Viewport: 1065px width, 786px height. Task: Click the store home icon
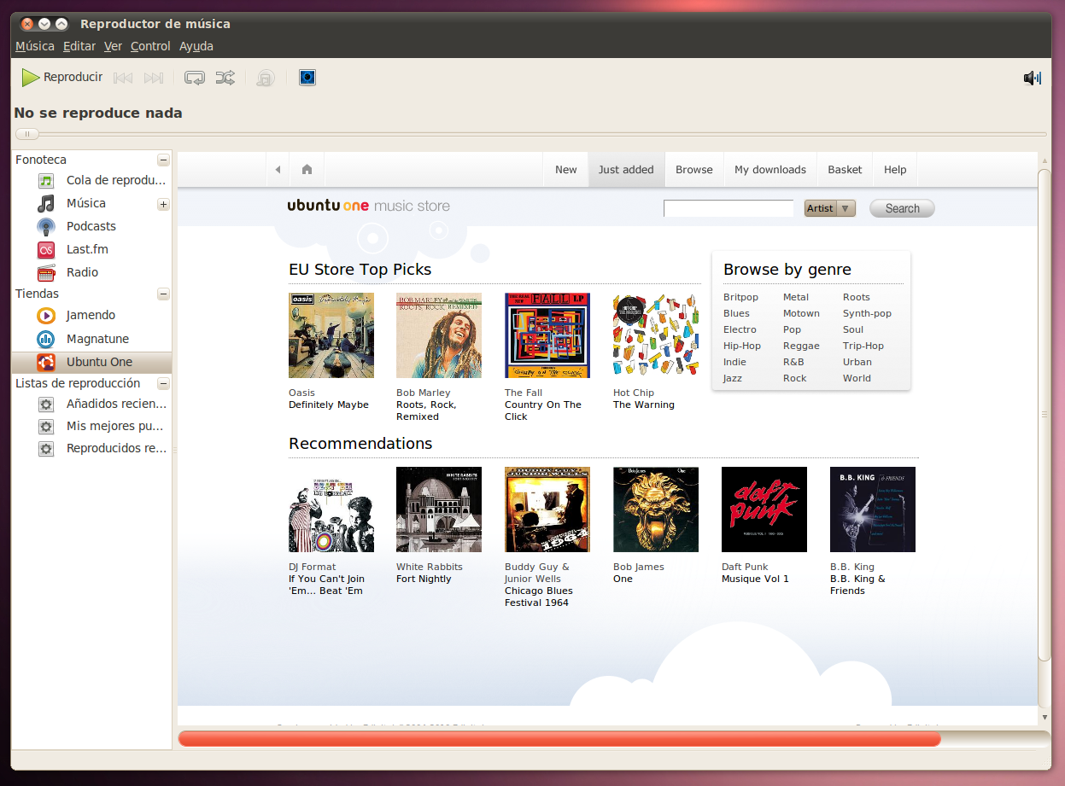(306, 169)
